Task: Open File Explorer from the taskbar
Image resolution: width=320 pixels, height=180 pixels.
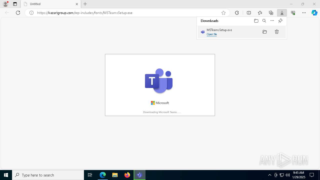Action: 115,175
